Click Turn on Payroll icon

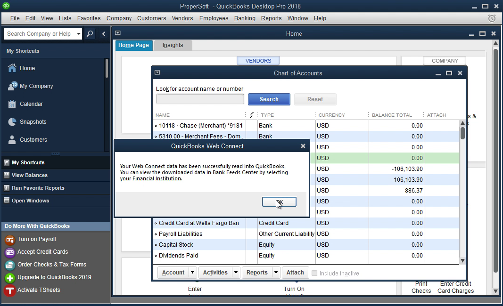9,239
